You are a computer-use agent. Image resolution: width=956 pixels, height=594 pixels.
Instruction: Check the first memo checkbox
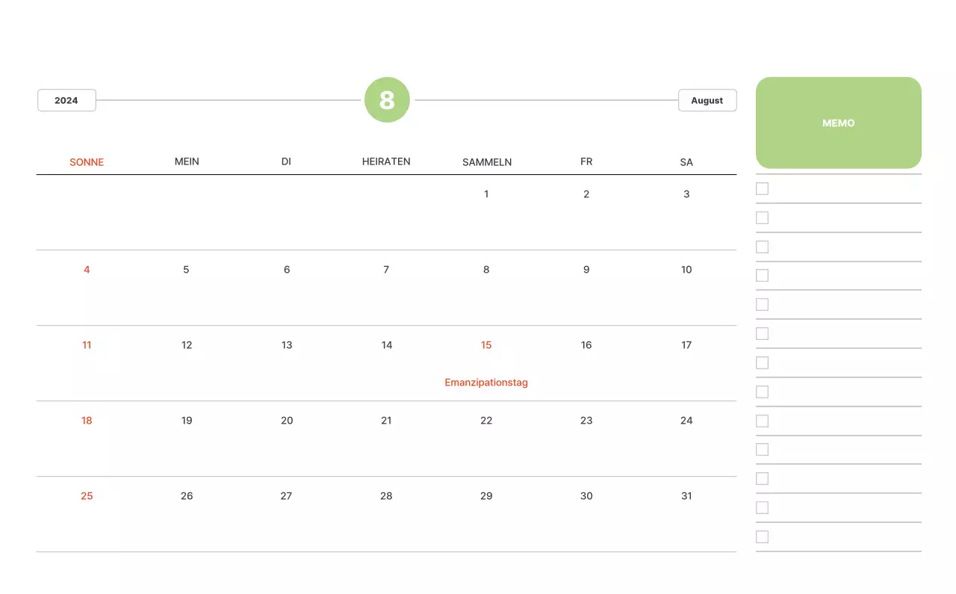(762, 189)
